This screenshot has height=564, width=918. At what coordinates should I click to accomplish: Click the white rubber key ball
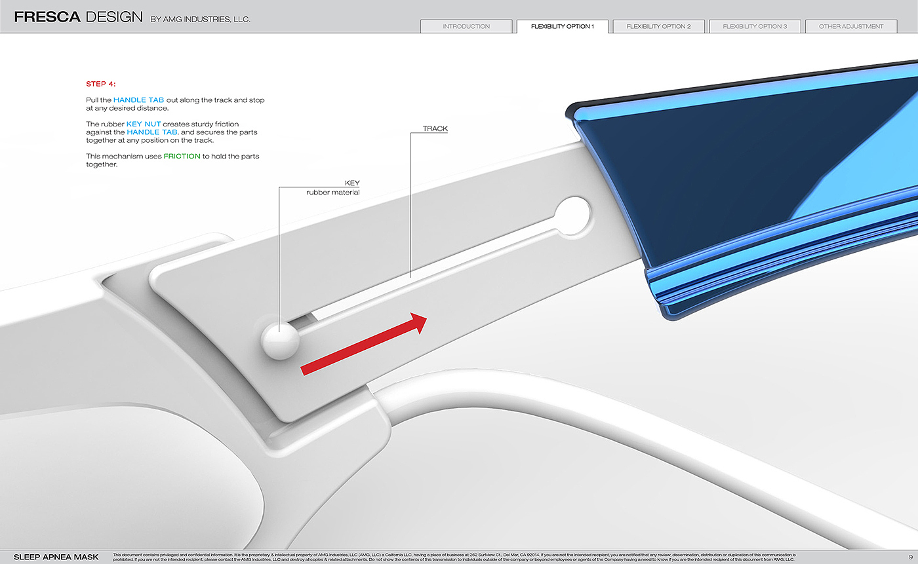pos(280,341)
